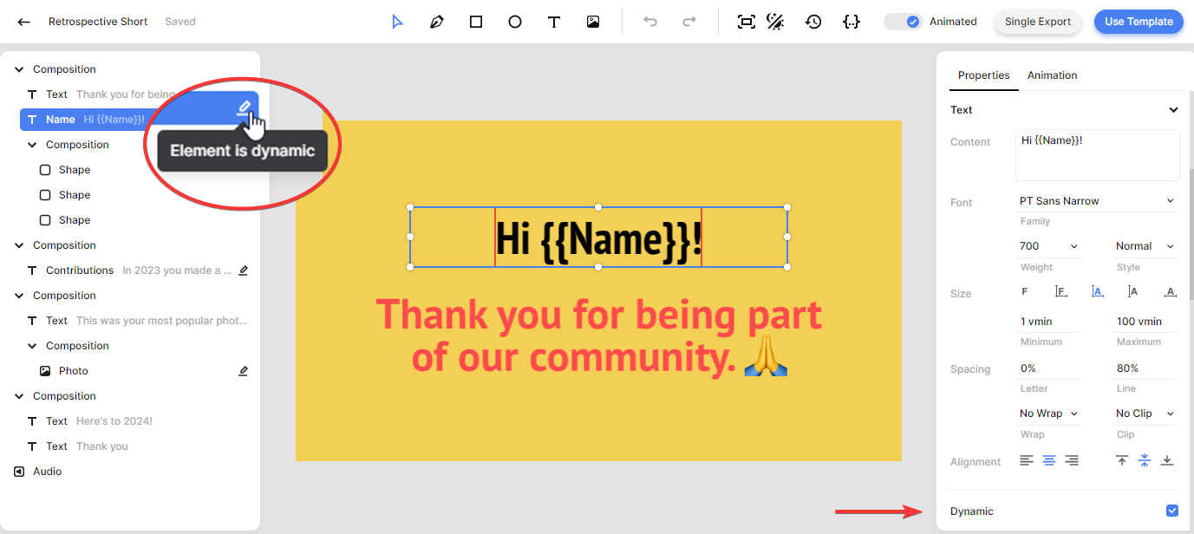Click the Single Export button

(1037, 22)
